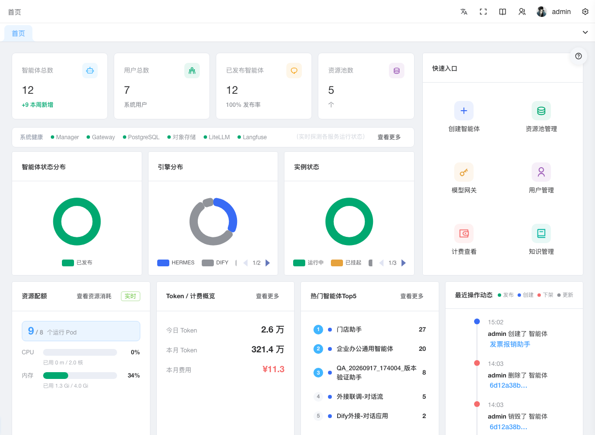Click the ¥11.3 本月费用 value
This screenshot has height=435, width=595.
273,369
